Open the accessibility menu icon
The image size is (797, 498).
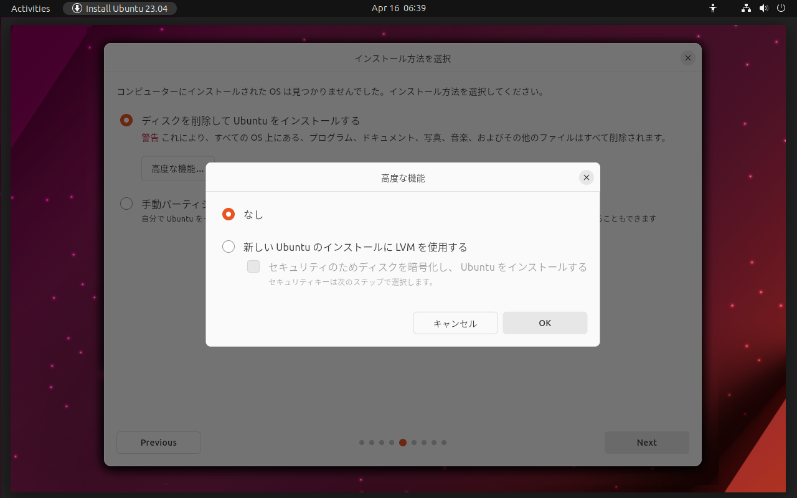[x=714, y=8]
